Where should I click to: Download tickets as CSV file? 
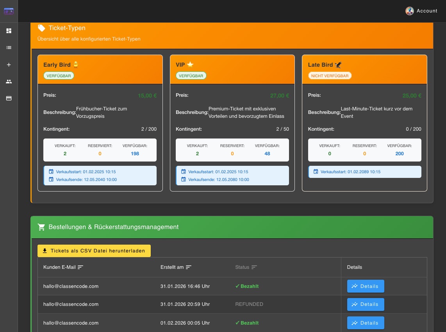(94, 251)
